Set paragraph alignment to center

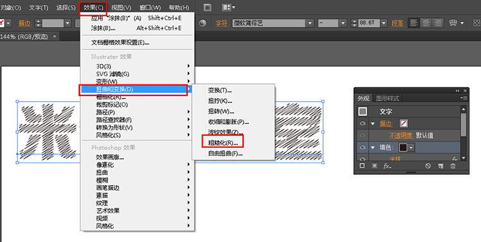pos(426,23)
